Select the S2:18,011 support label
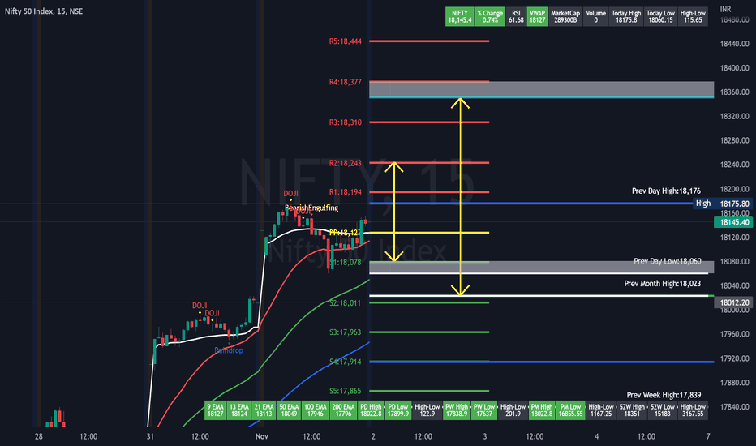 coord(346,302)
